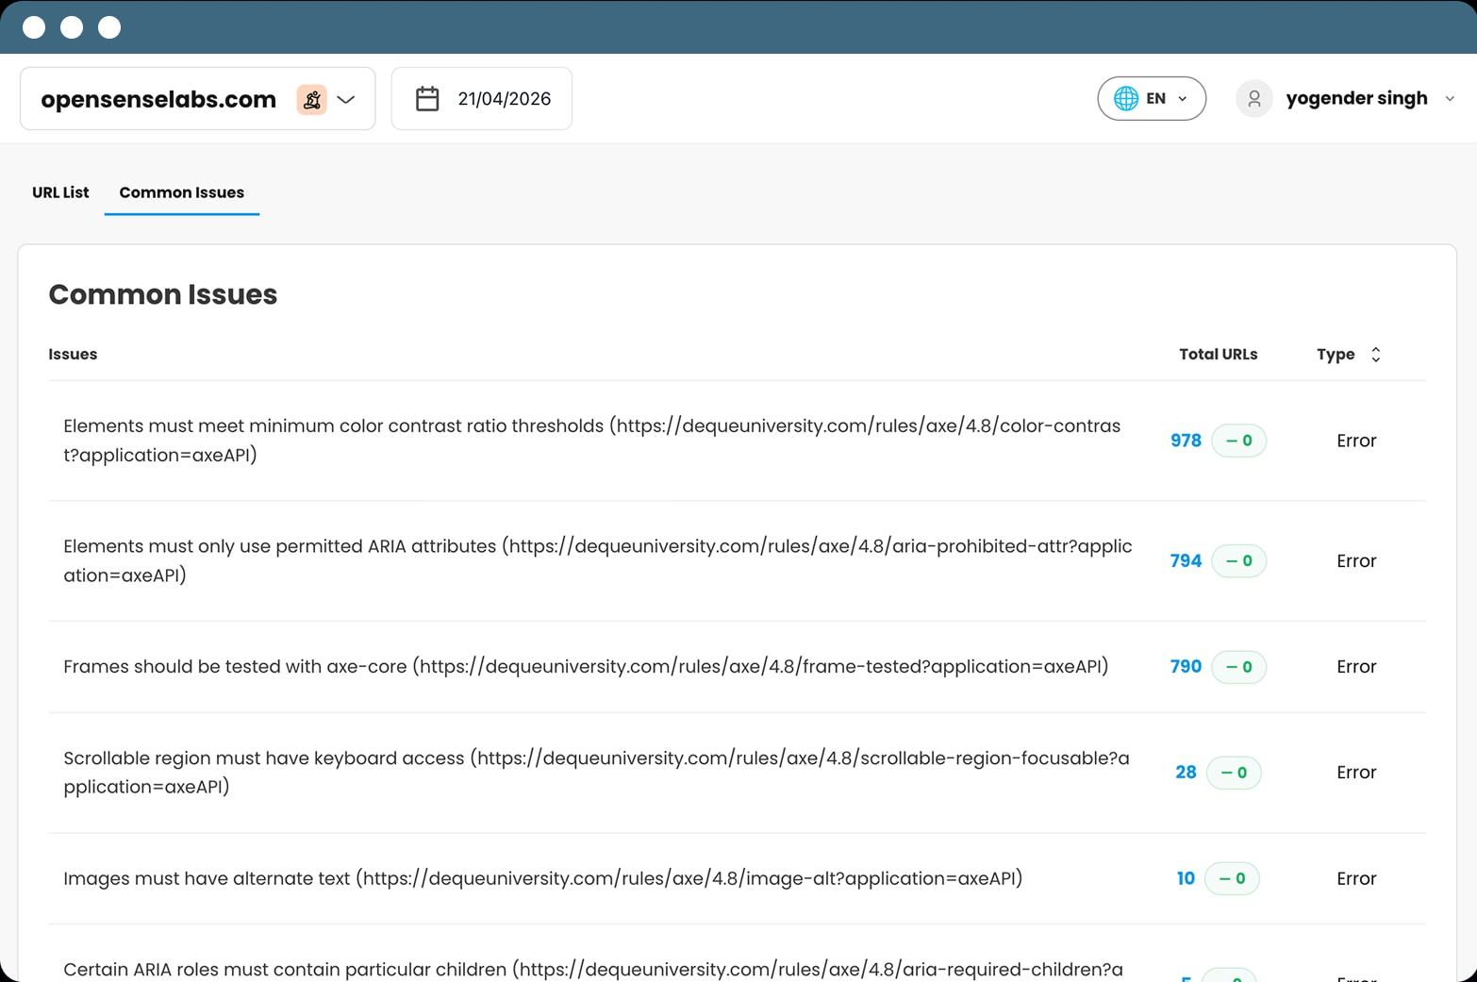Click the first window control dot
1477x982 pixels.
(34, 27)
